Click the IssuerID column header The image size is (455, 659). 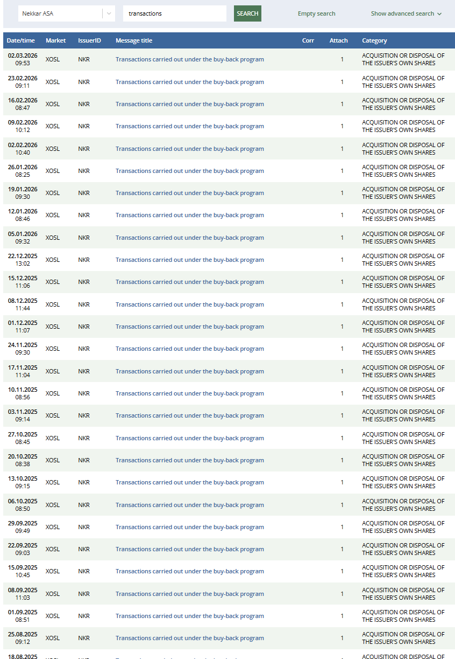pyautogui.click(x=89, y=40)
